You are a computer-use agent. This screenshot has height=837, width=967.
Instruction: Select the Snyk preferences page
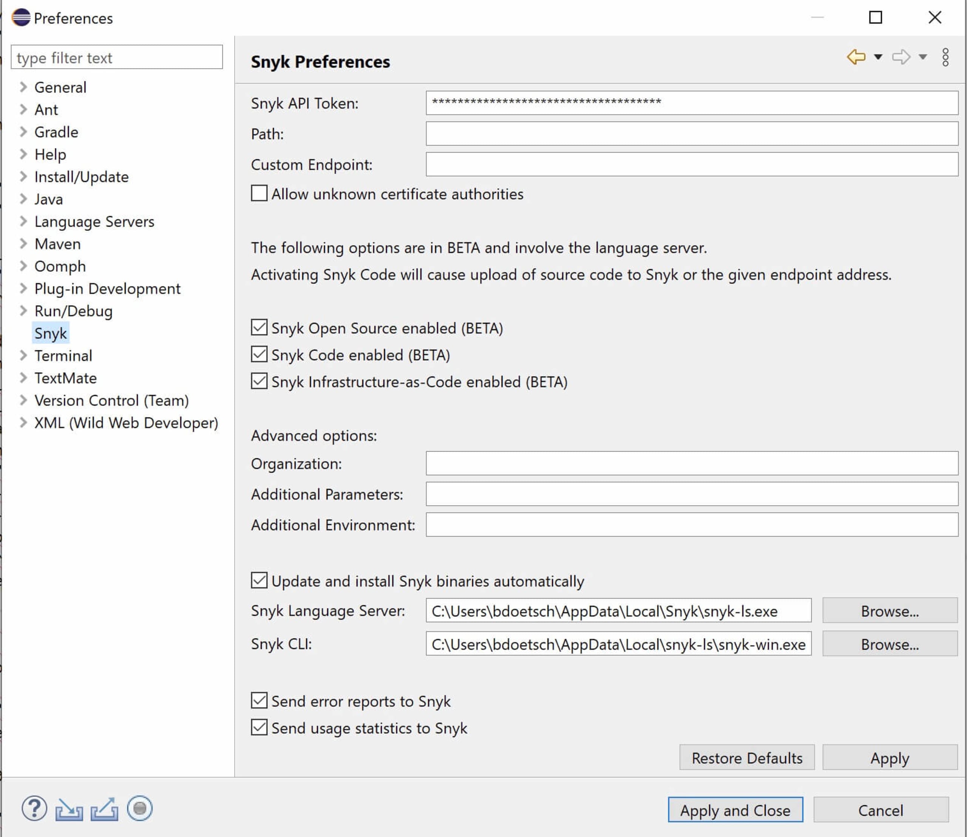51,333
